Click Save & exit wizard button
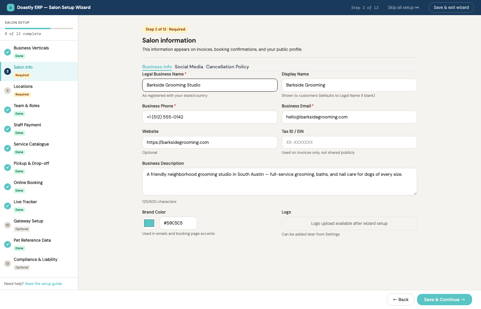This screenshot has width=481, height=309. coord(451,8)
